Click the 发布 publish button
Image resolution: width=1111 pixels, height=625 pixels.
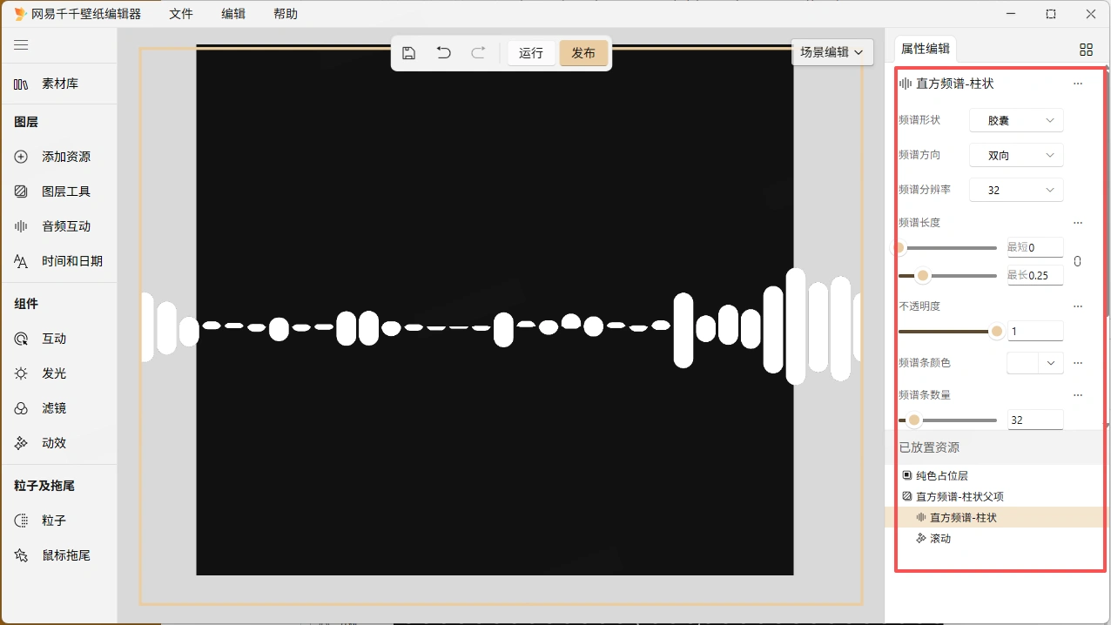583,53
